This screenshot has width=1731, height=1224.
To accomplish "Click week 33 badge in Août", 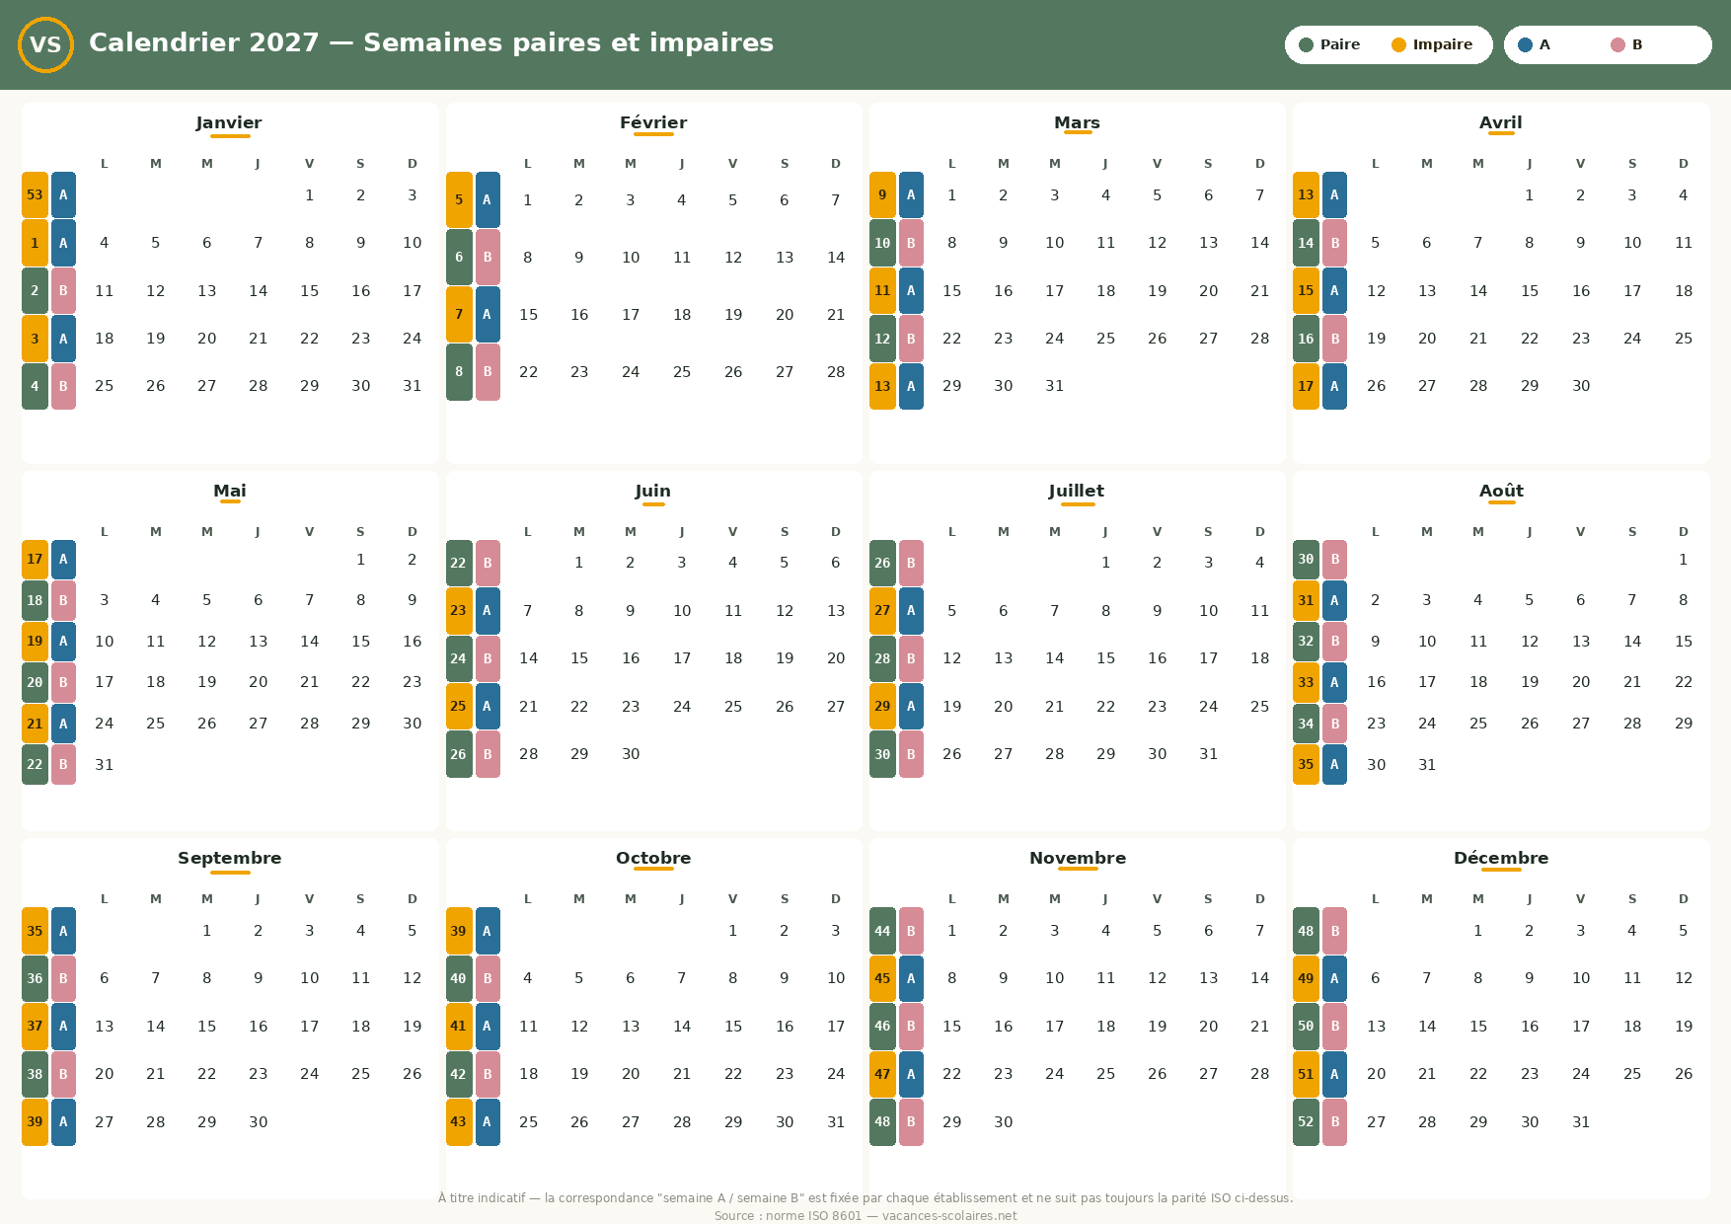I will (x=1306, y=682).
